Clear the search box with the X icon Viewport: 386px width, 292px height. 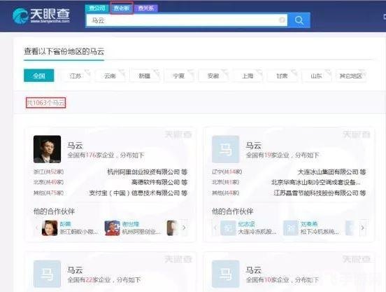click(x=282, y=20)
